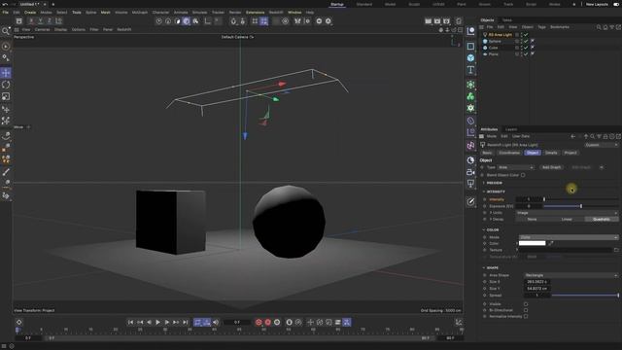Set Decay to Linear
The height and width of the screenshot is (350, 622).
point(567,219)
